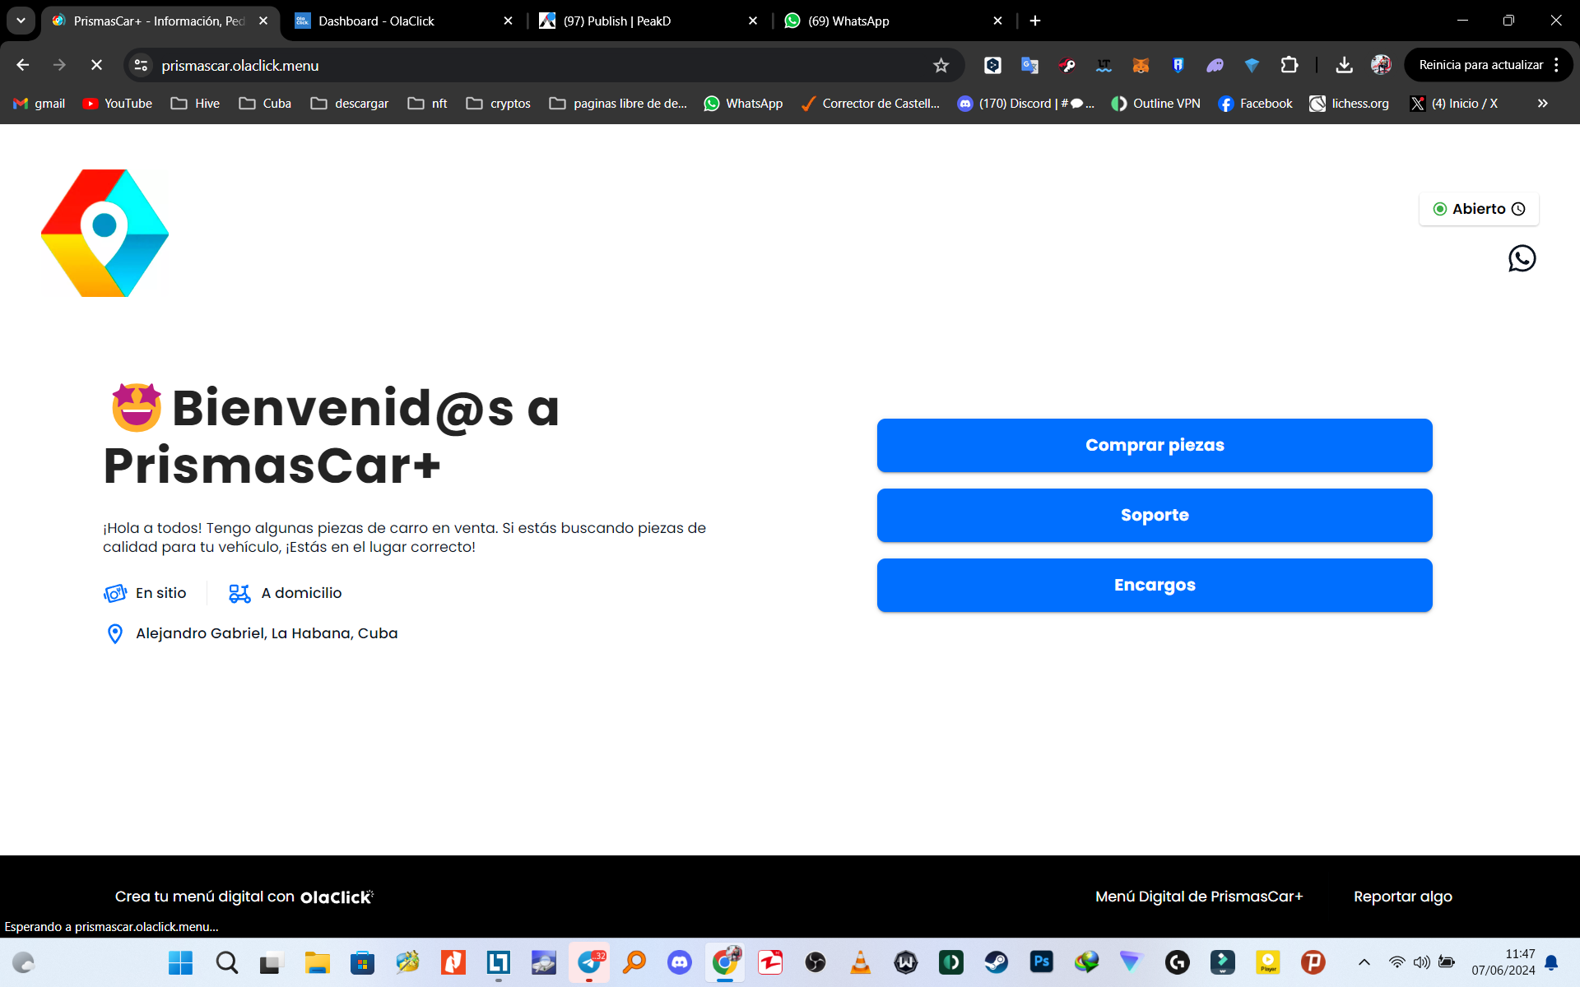Image resolution: width=1580 pixels, height=987 pixels.
Task: Expand the descargar bookmarks folder
Action: (350, 104)
